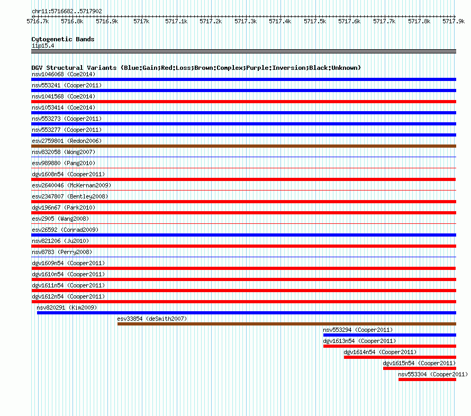Click esv33854 (deSmith2007) label

click(x=152, y=319)
